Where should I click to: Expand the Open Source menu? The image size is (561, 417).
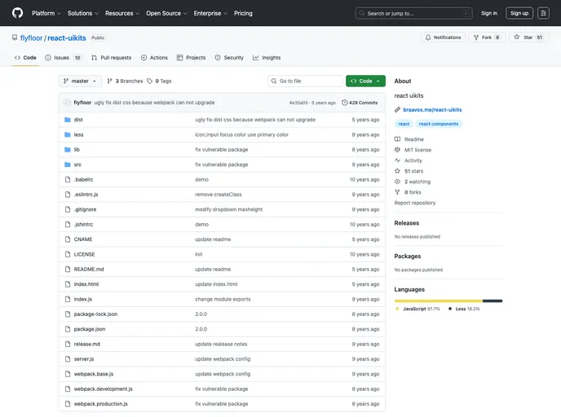tap(166, 13)
